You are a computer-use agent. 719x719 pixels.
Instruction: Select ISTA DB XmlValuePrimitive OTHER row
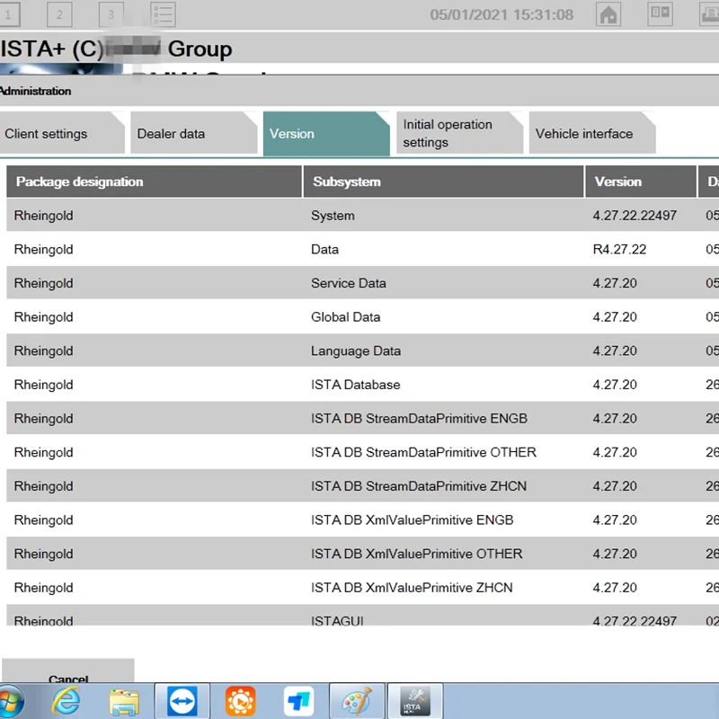(x=363, y=554)
